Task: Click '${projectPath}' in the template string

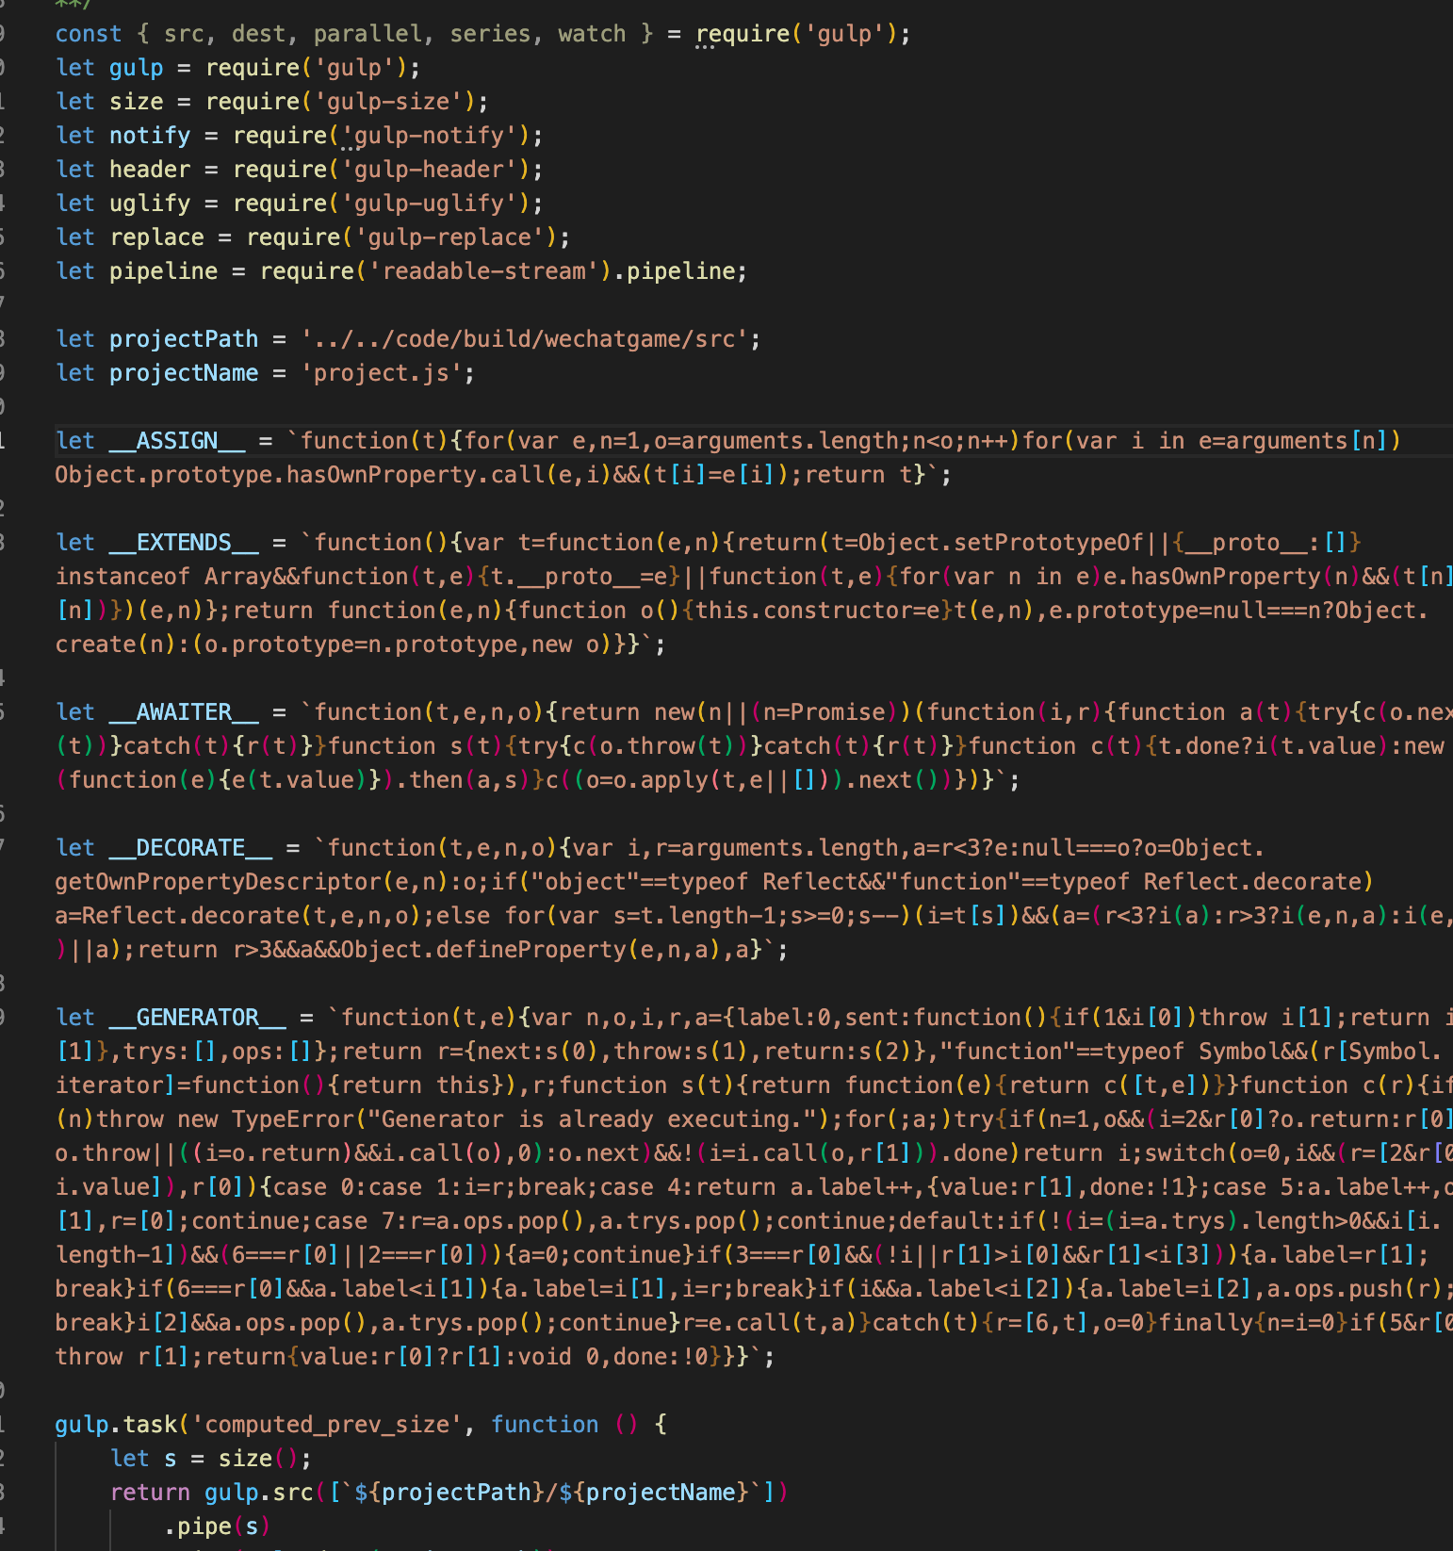Action: coord(449,1493)
